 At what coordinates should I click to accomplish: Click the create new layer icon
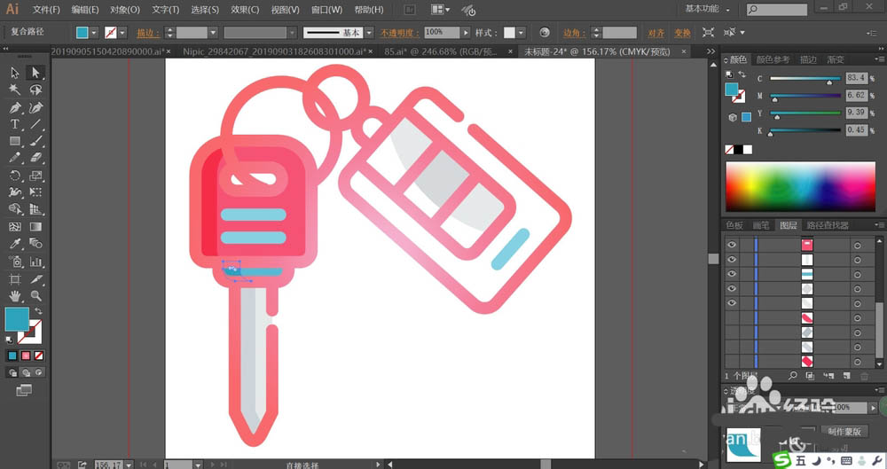point(846,376)
